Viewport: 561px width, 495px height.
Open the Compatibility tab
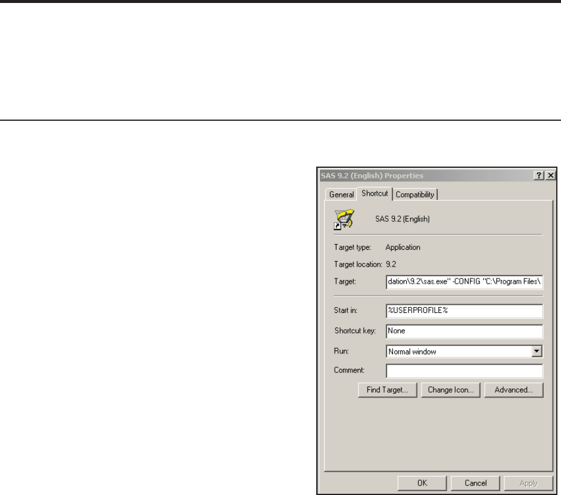click(x=415, y=195)
